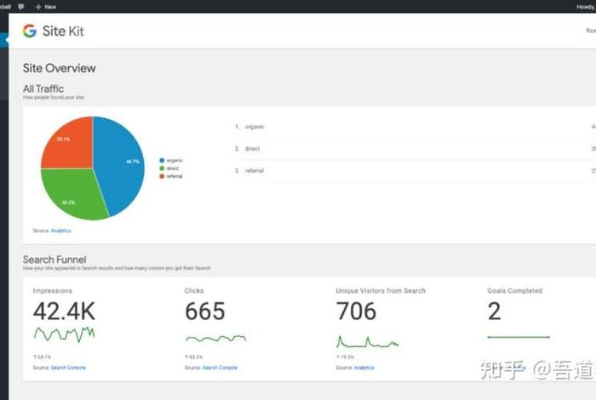Select the blue organic pie slice
Screen dimensions: 596x400
[x=122, y=163]
